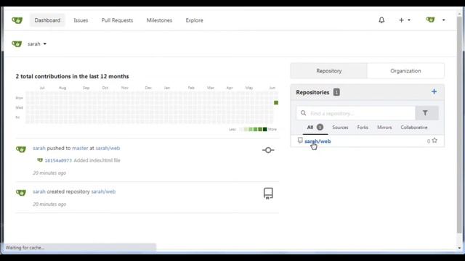Open the sarah/web repository in list
The height and width of the screenshot is (261, 465).
318,141
